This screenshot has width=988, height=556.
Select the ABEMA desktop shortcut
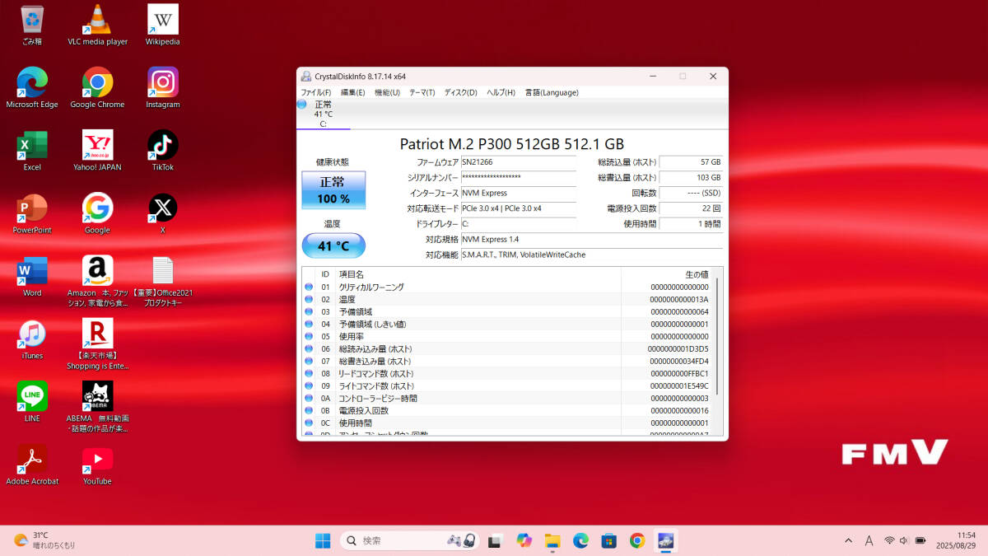tap(97, 408)
